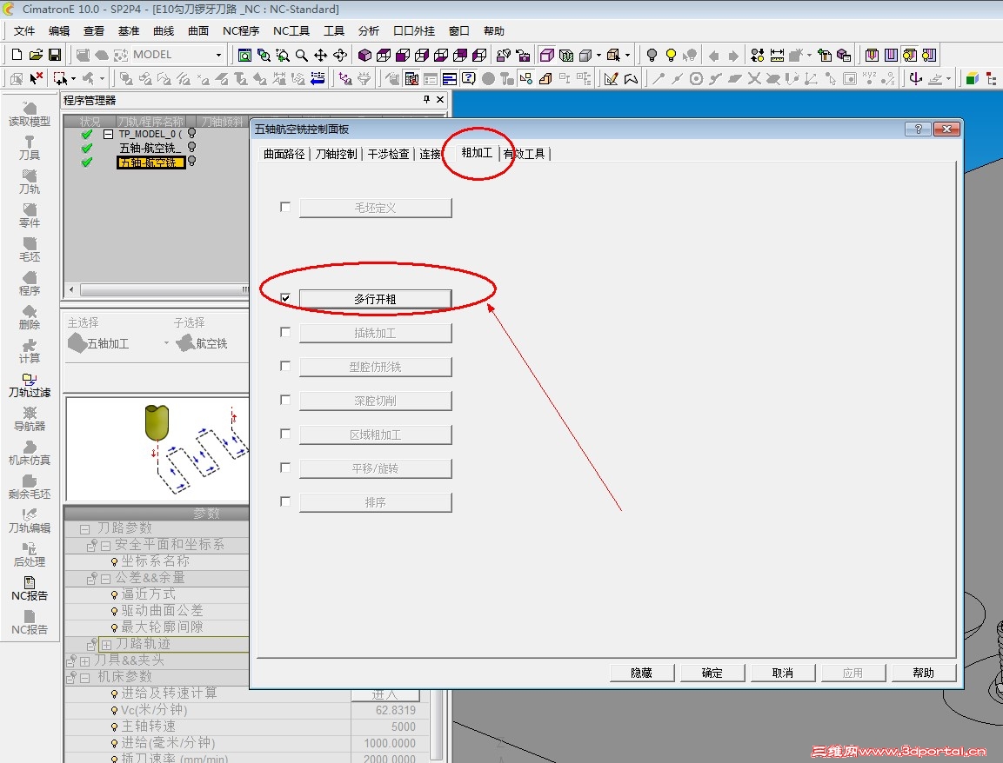Screen dimensions: 1003x763
Task: Click the yellow light bulb show icon
Action: click(671, 56)
